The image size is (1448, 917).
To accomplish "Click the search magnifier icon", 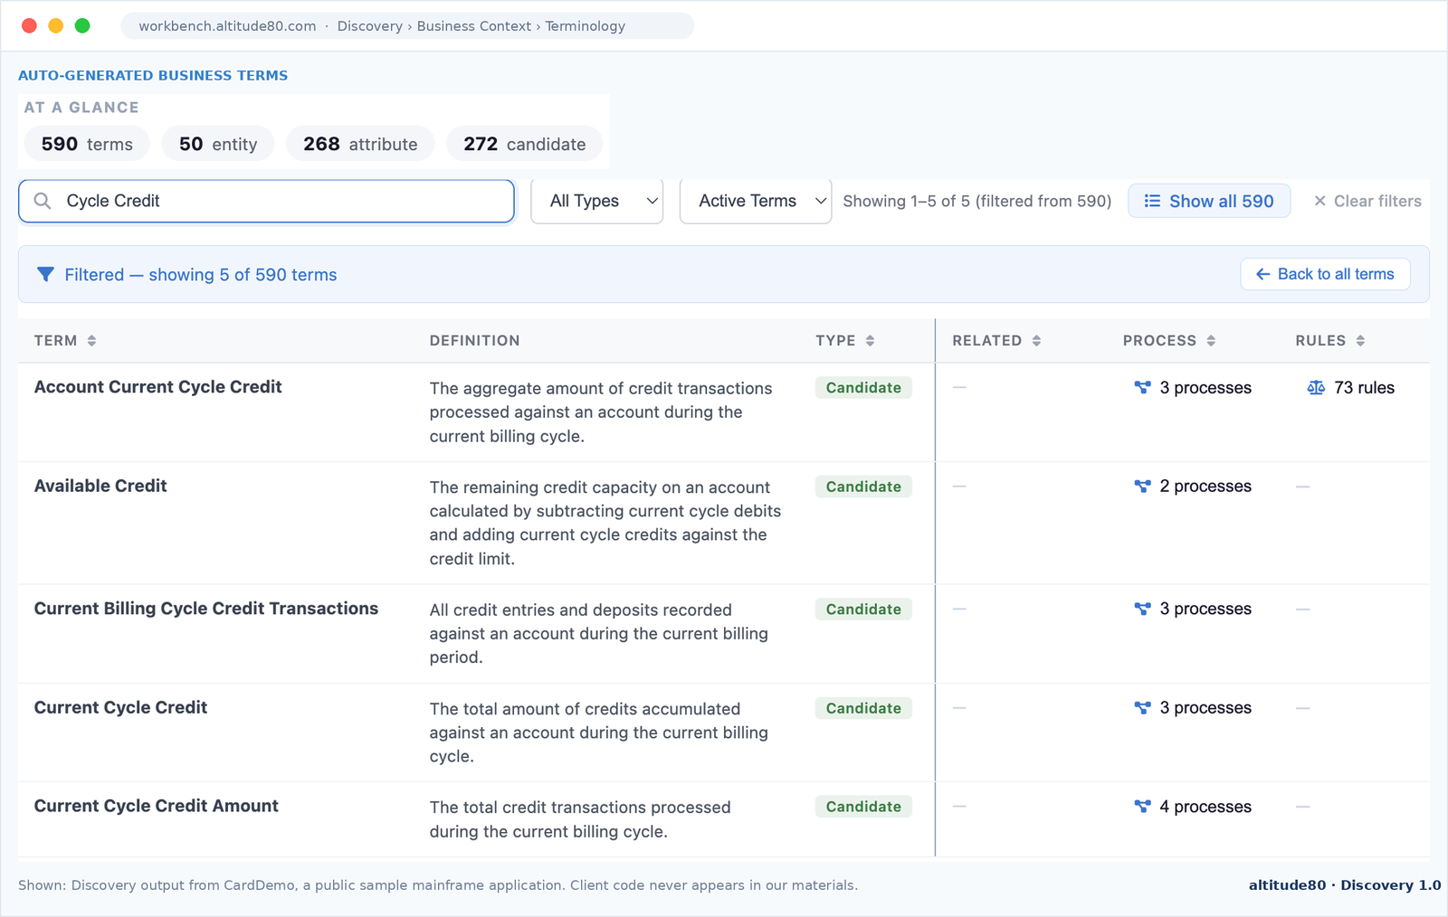I will 43,201.
